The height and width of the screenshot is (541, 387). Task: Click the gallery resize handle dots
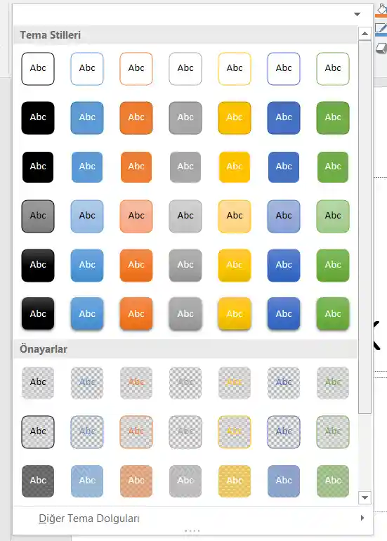tap(192, 530)
